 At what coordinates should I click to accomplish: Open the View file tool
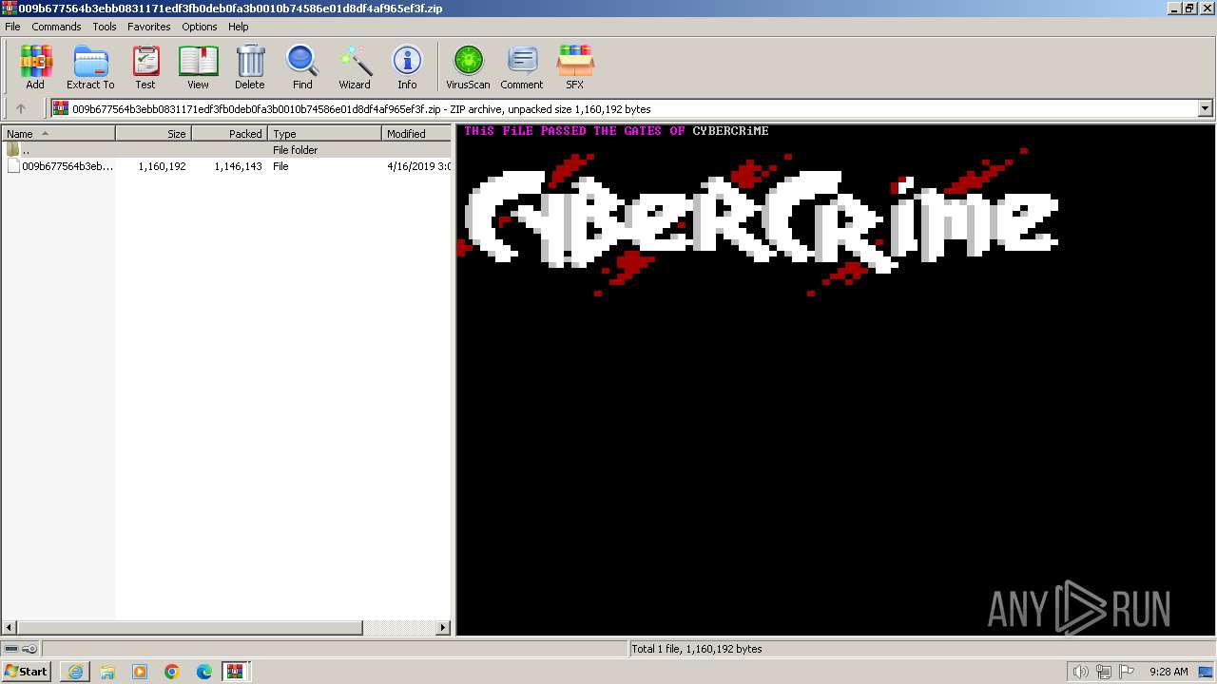pos(198,66)
